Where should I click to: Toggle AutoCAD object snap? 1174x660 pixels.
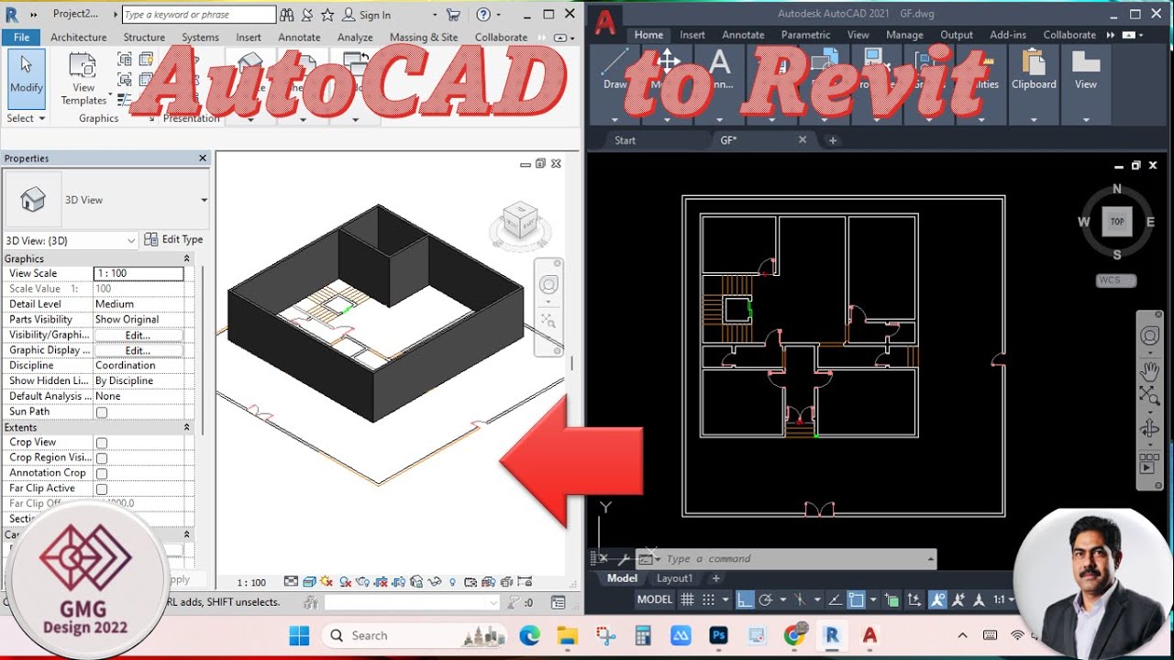[x=856, y=599]
